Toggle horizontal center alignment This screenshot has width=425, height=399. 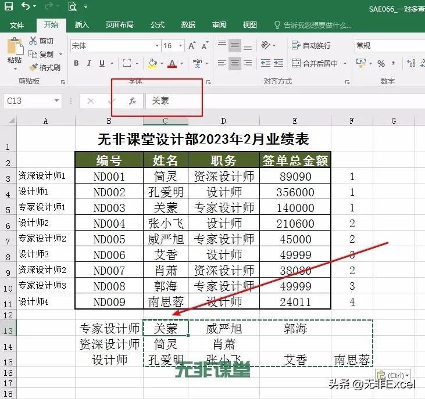pos(235,63)
